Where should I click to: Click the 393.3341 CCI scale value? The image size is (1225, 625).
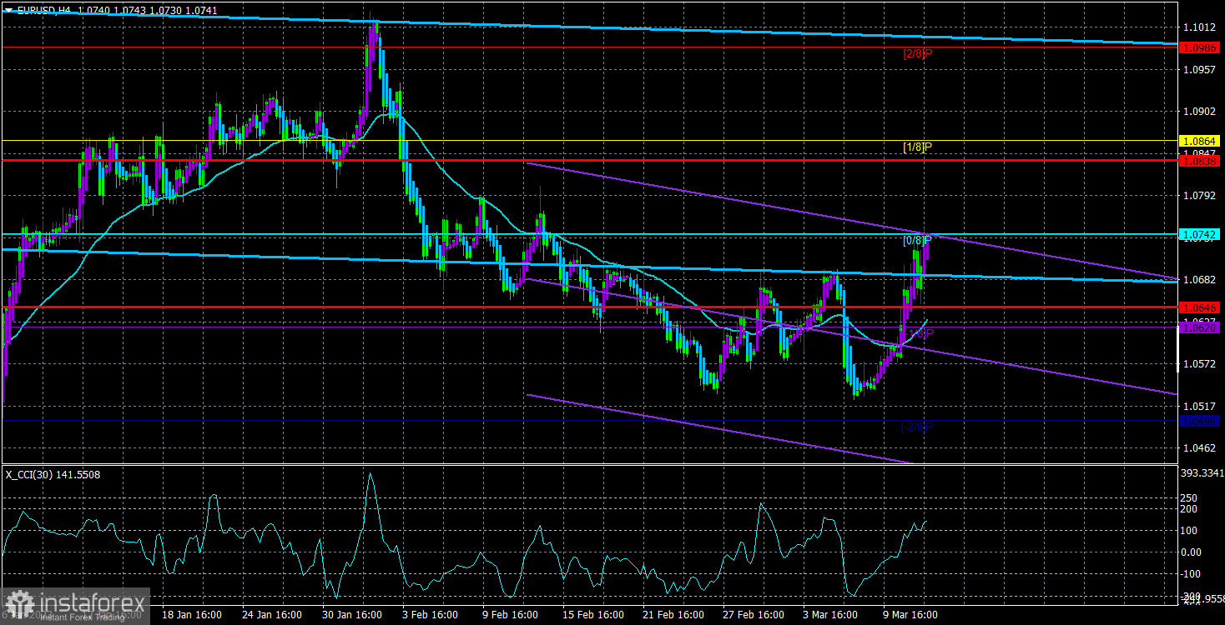click(x=1202, y=472)
